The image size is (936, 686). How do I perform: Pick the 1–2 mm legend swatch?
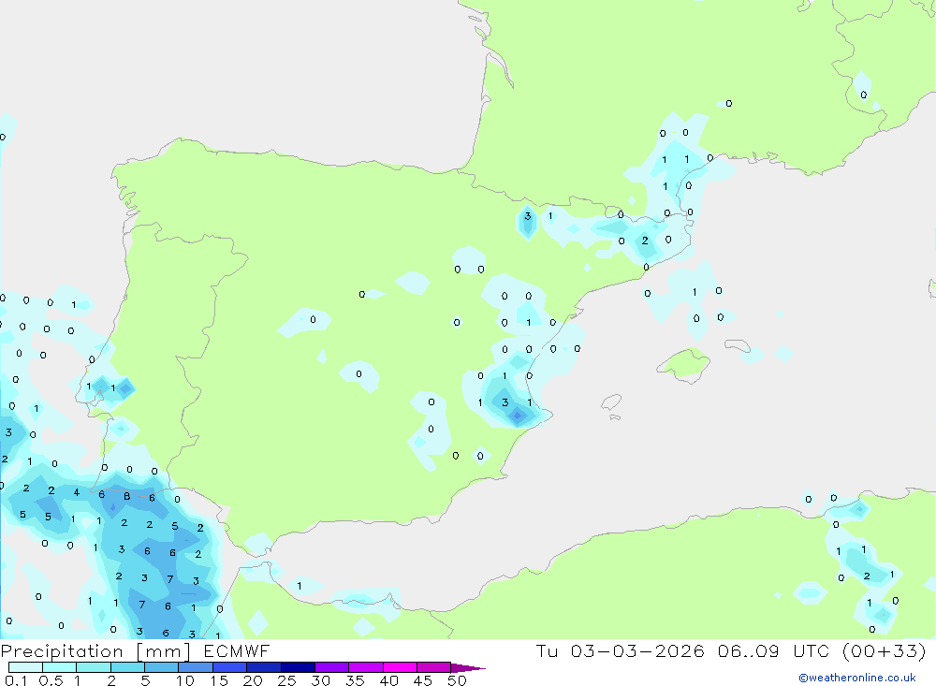pyautogui.click(x=93, y=667)
